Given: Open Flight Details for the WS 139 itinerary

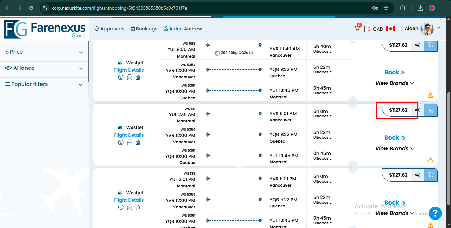Looking at the screenshot, I should (129, 200).
